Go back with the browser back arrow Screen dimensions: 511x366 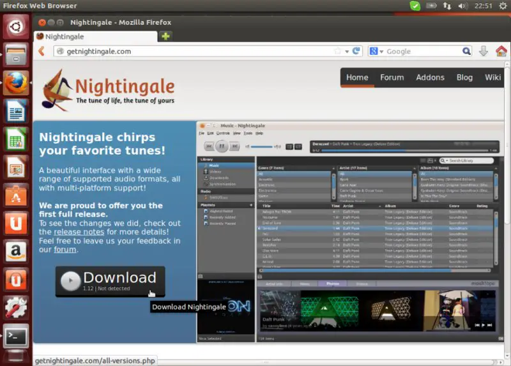[x=42, y=51]
